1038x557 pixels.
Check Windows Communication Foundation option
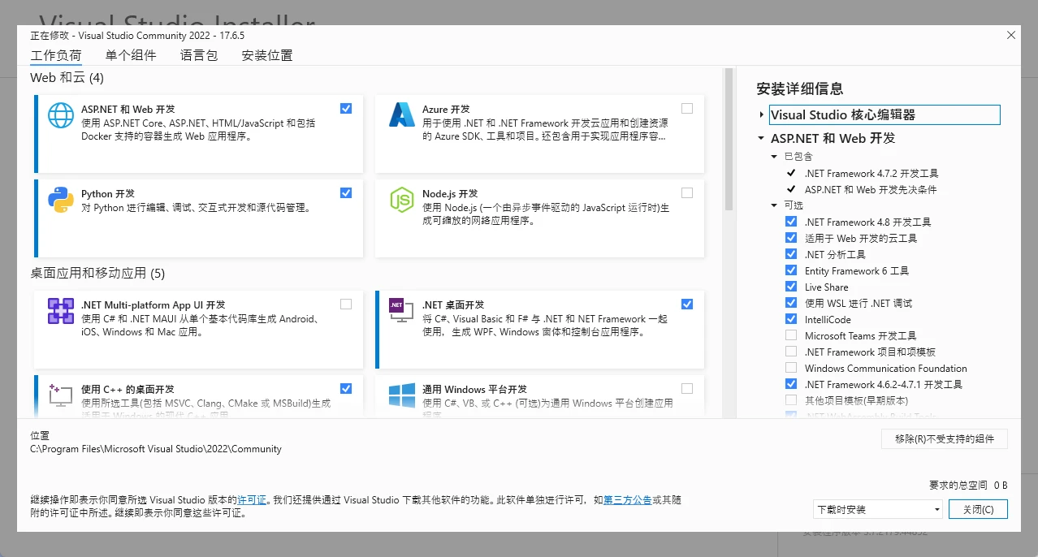(x=791, y=368)
